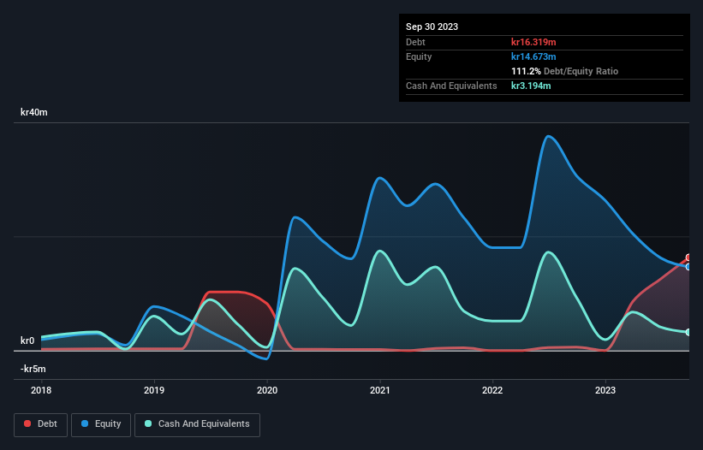The image size is (703, 450).
Task: Click the kr40m y-axis label
Action: click(34, 112)
